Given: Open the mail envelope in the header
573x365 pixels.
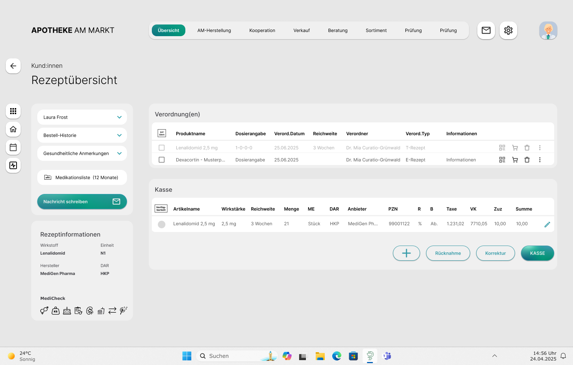Looking at the screenshot, I should 486,31.
